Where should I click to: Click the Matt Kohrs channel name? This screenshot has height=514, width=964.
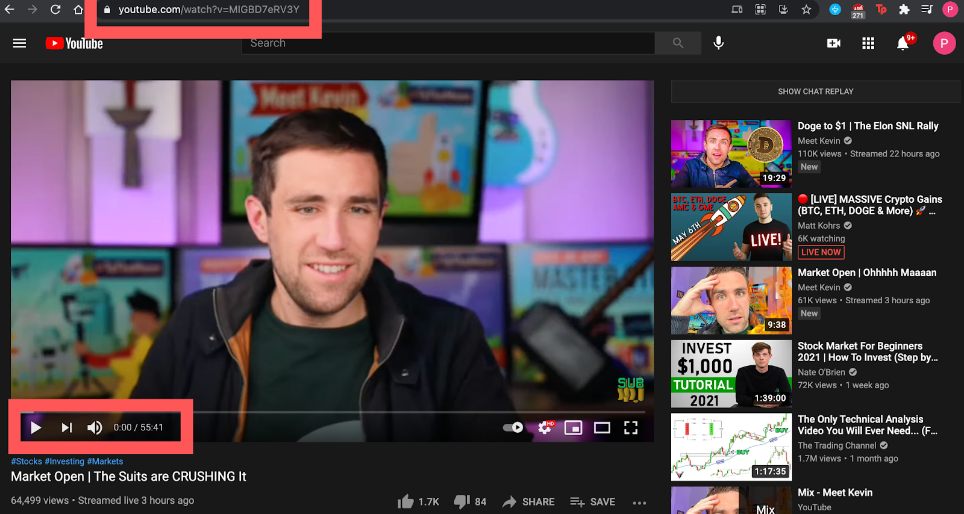click(x=819, y=226)
